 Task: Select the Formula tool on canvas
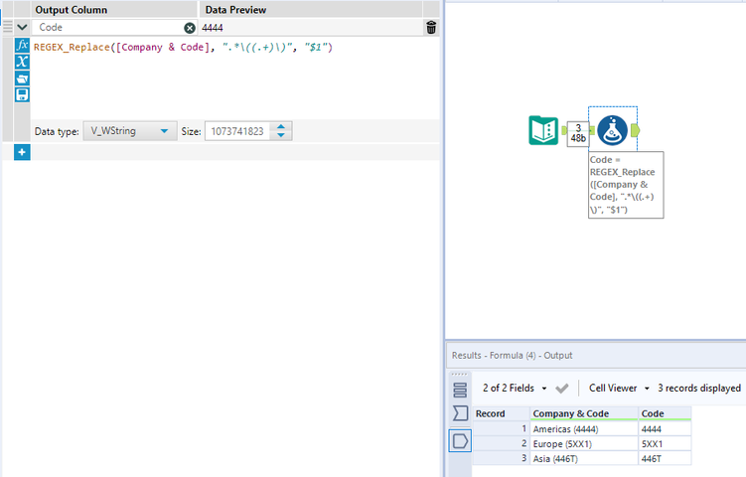click(x=612, y=130)
